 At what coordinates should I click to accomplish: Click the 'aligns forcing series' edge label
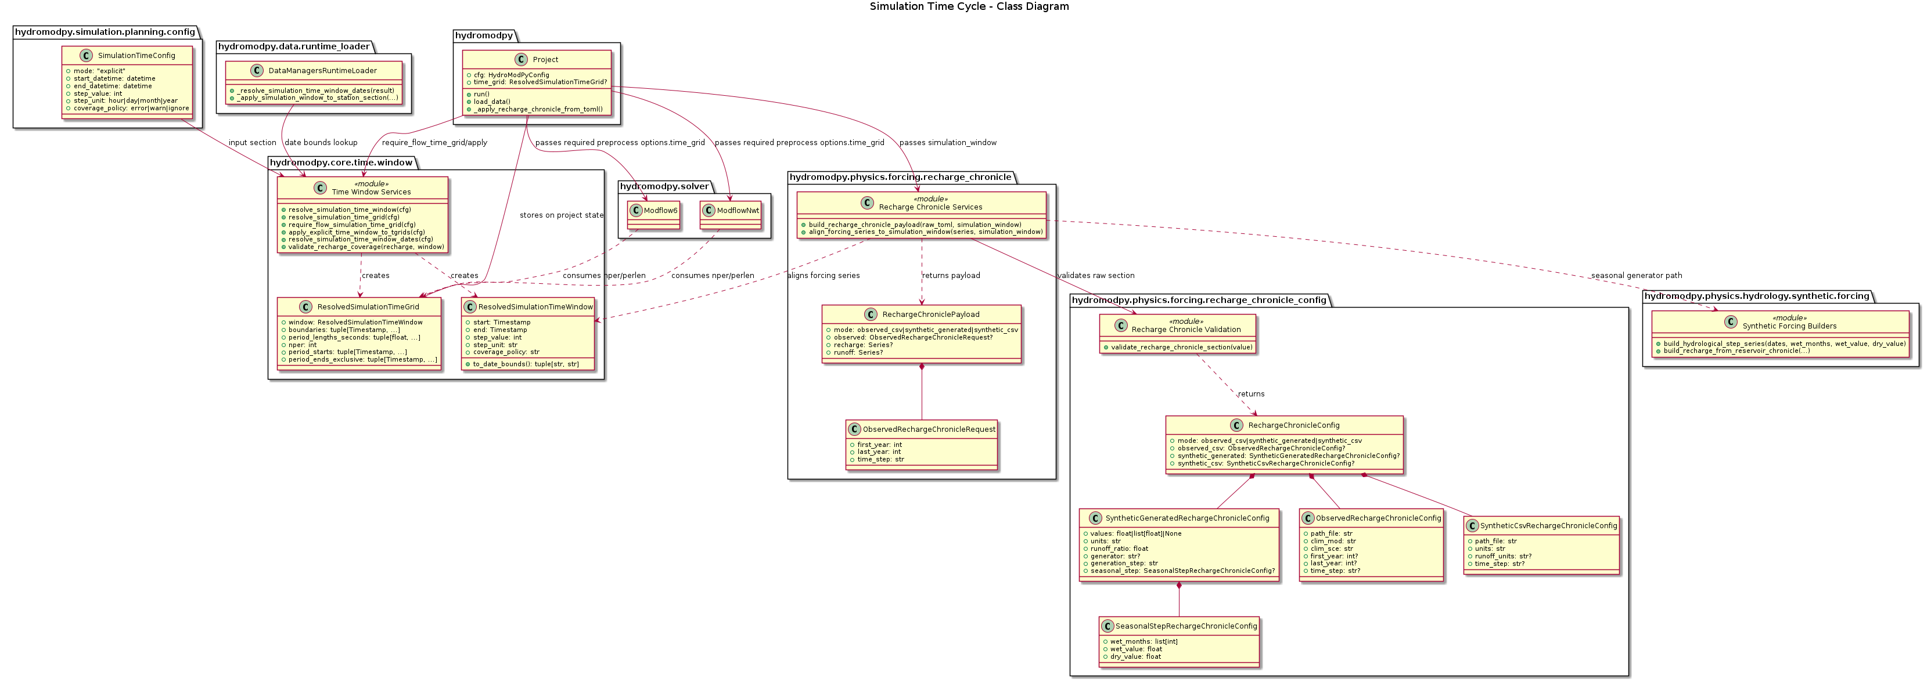pyautogui.click(x=824, y=276)
